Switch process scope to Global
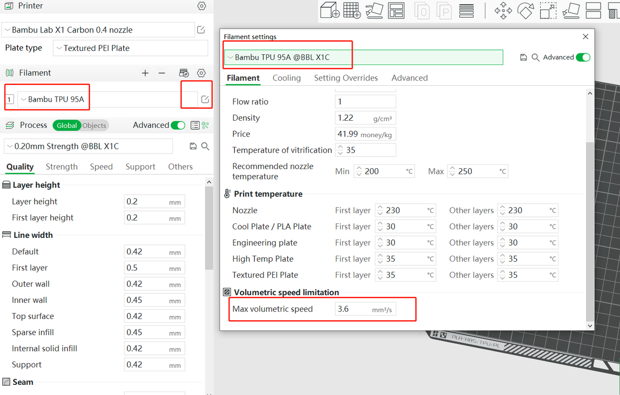 point(67,126)
